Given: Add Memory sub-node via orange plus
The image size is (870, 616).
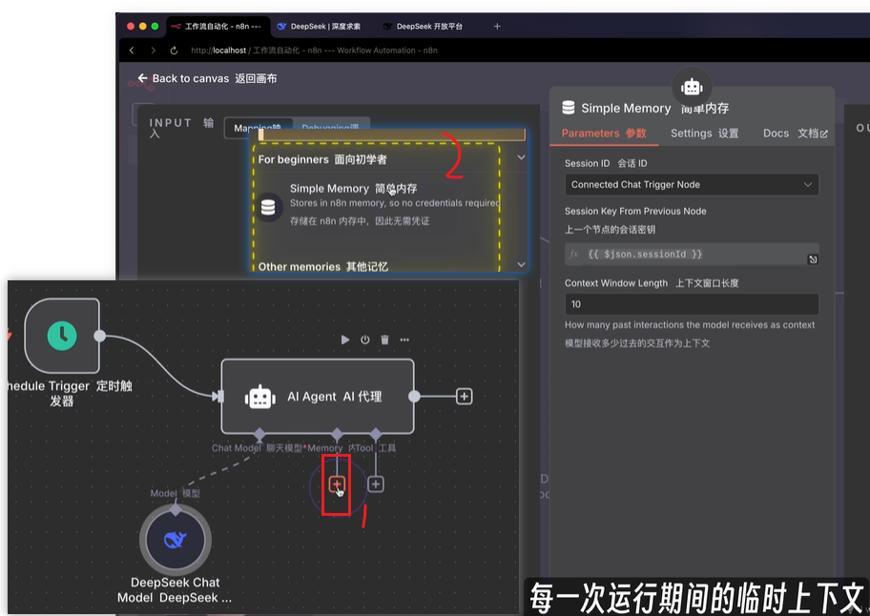Looking at the screenshot, I should (x=337, y=484).
